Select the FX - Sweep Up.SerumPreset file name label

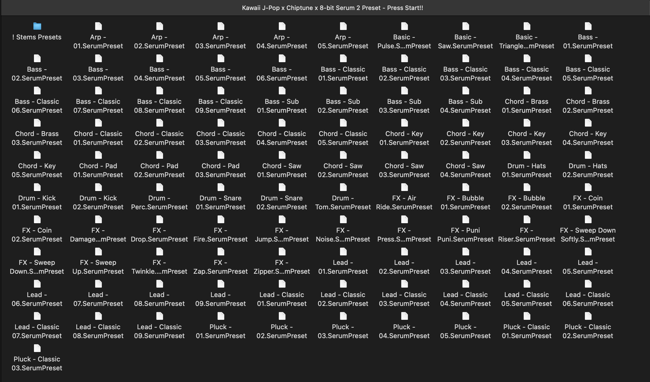tap(98, 267)
